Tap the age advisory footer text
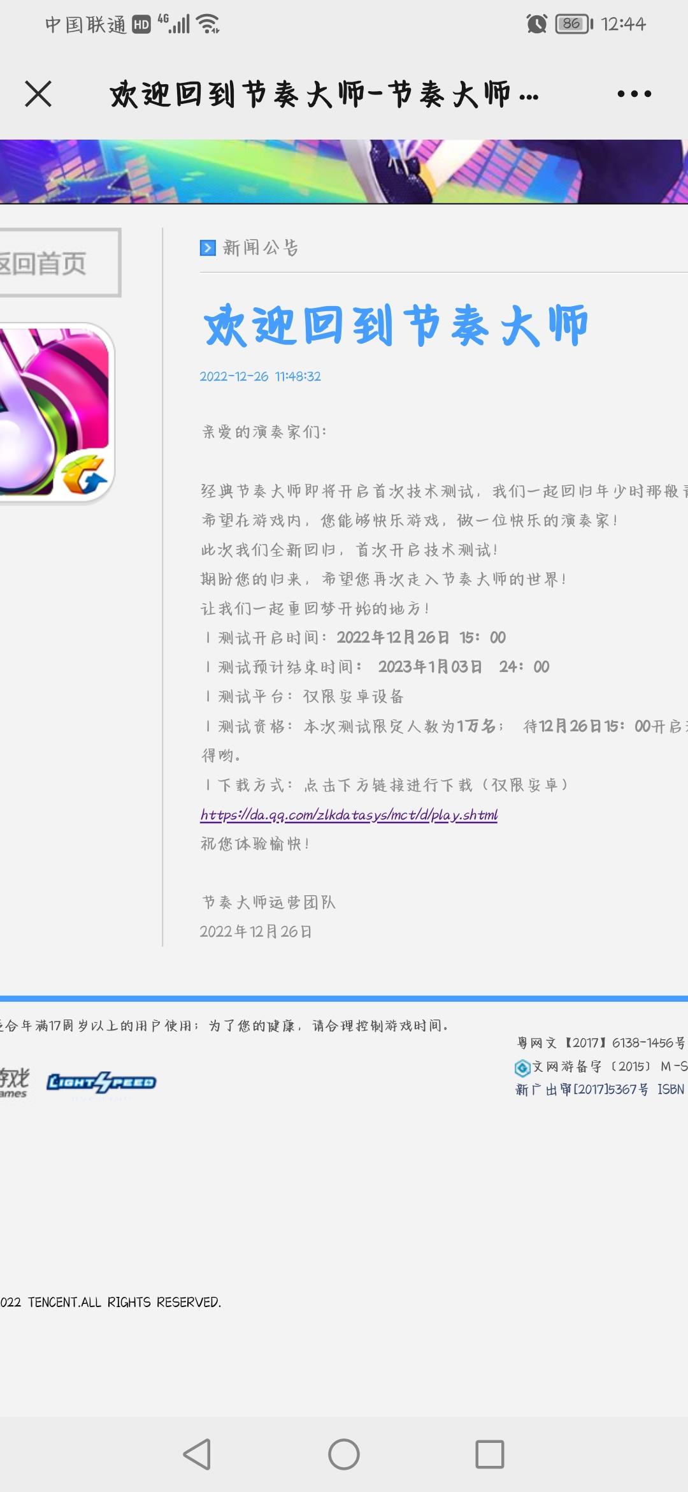Viewport: 688px width, 1492px height. pos(224,1025)
